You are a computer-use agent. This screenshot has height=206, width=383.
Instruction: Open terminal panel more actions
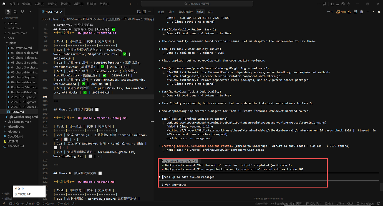368,12
